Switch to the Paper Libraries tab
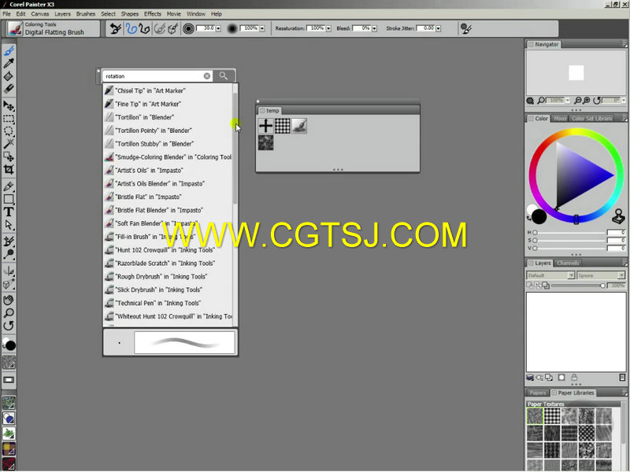630x472 pixels. pos(573,393)
